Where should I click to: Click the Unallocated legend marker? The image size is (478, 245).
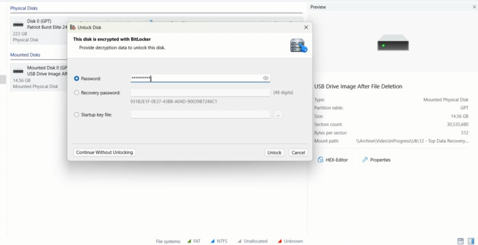click(239, 241)
